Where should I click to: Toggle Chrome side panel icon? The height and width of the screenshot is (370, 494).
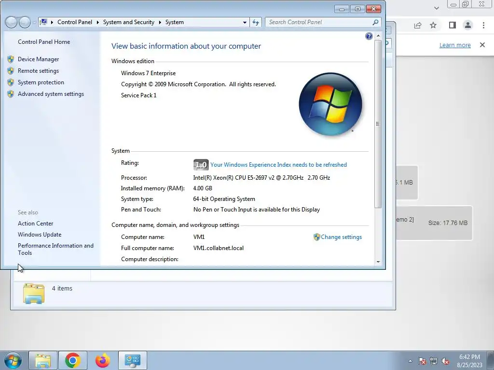[x=453, y=25]
